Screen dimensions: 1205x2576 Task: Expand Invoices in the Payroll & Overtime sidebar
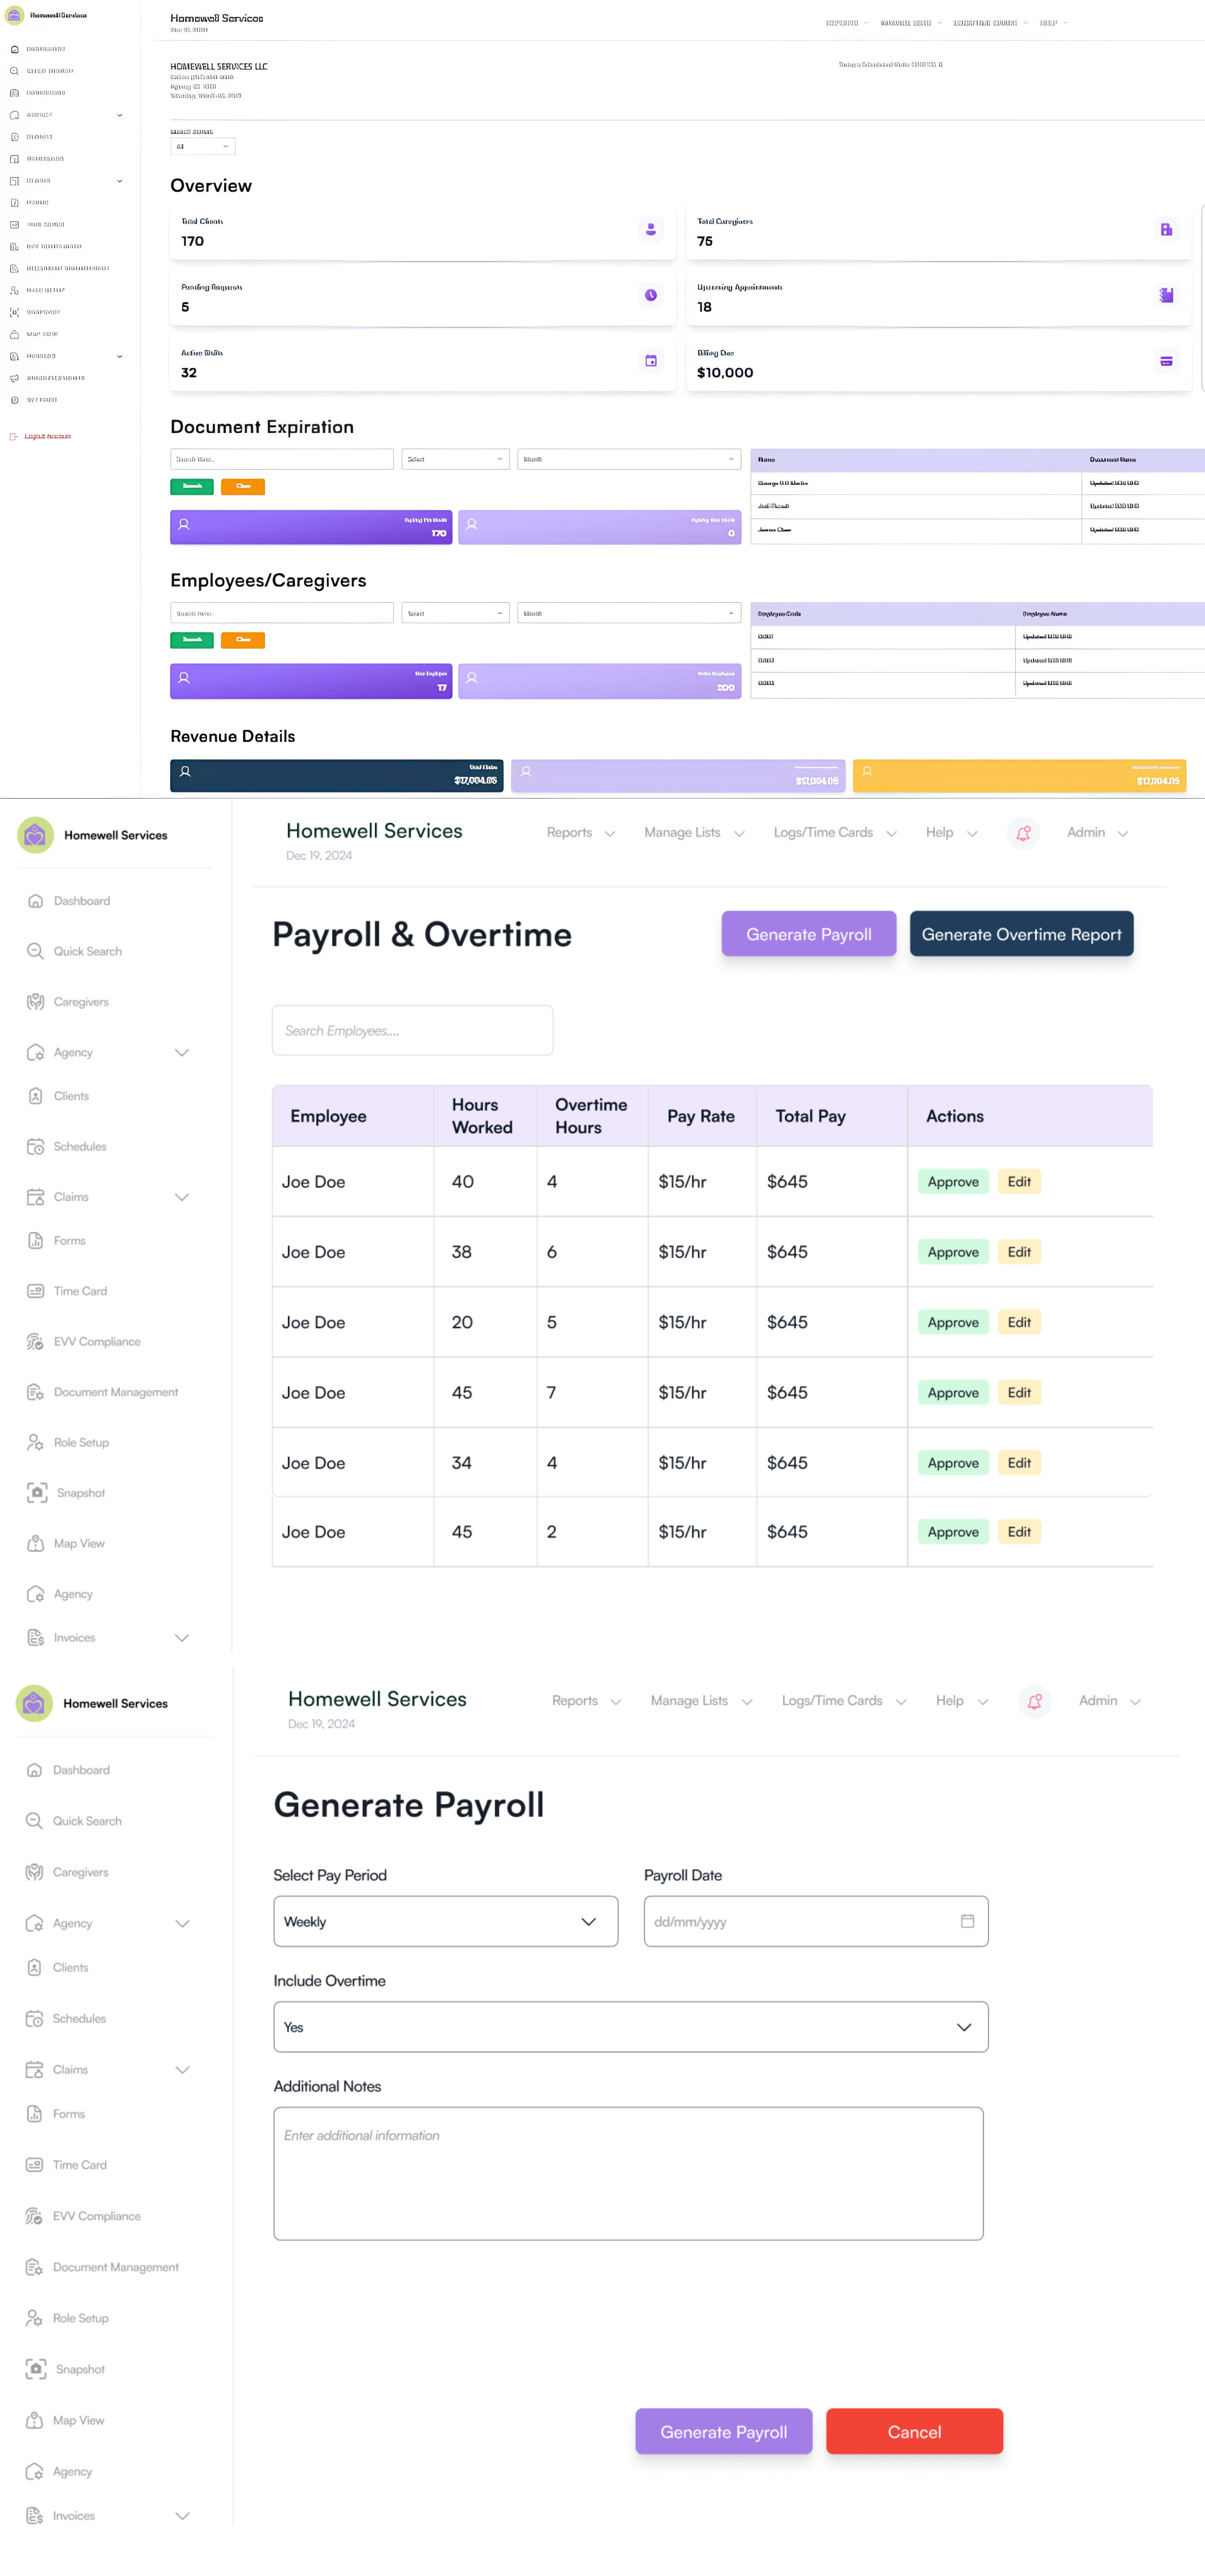[182, 1638]
